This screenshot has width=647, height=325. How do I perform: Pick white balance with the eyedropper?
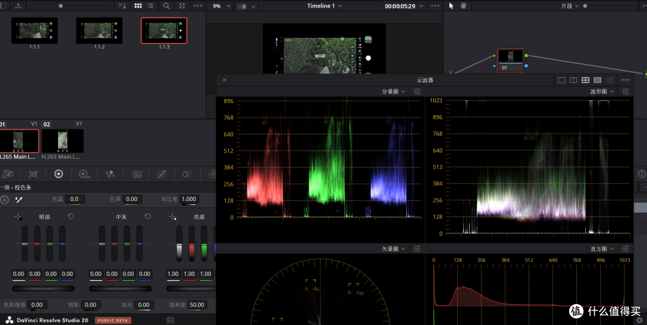point(19,200)
